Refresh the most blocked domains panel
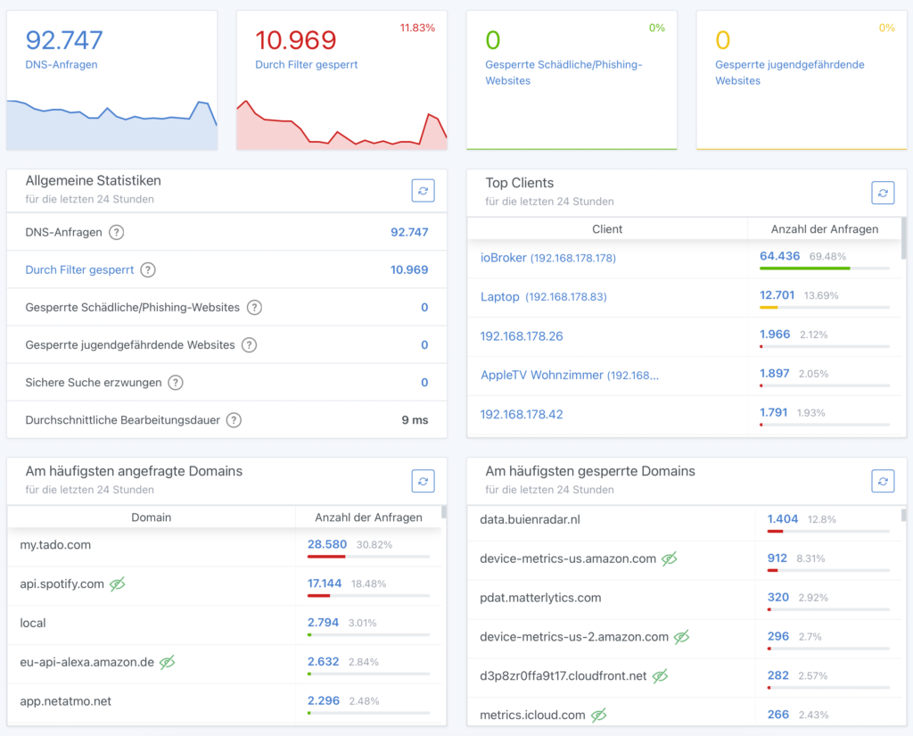 tap(883, 481)
